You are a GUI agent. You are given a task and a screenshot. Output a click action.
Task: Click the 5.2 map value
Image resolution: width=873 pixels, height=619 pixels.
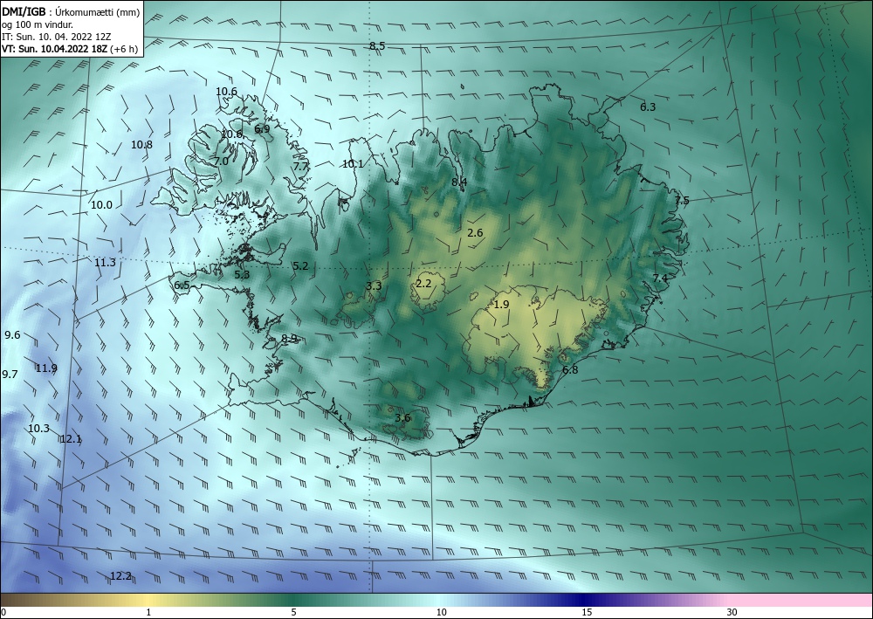[x=300, y=266]
